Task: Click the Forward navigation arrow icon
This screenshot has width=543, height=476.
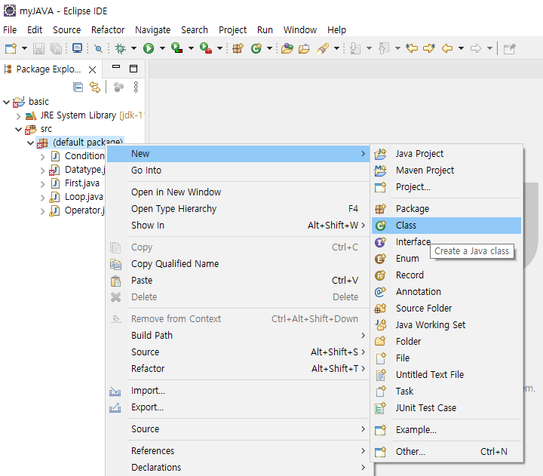Action: coord(476,48)
